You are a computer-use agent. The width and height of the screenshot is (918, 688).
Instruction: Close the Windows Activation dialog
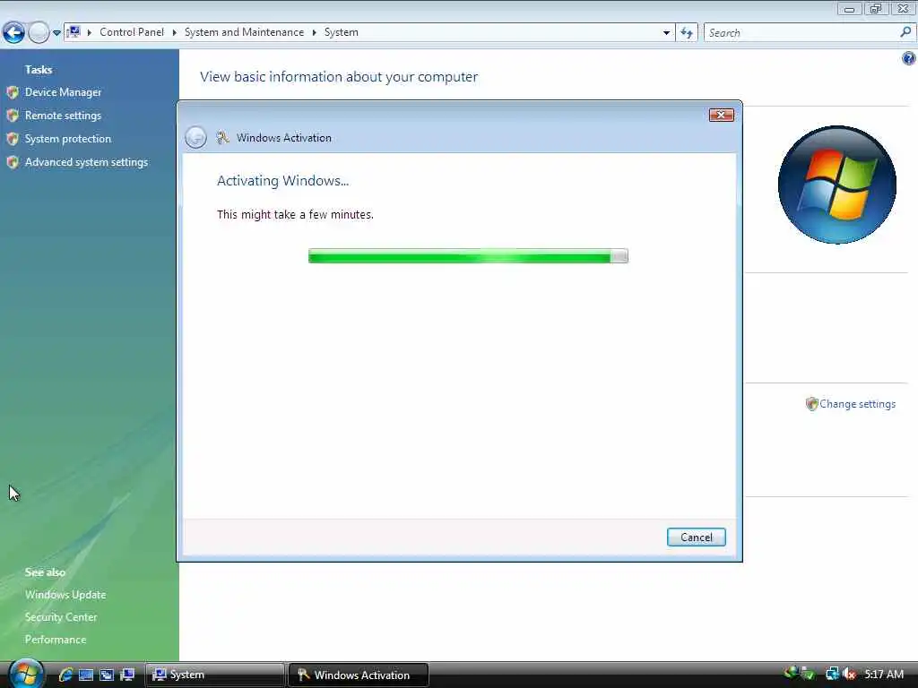(722, 116)
